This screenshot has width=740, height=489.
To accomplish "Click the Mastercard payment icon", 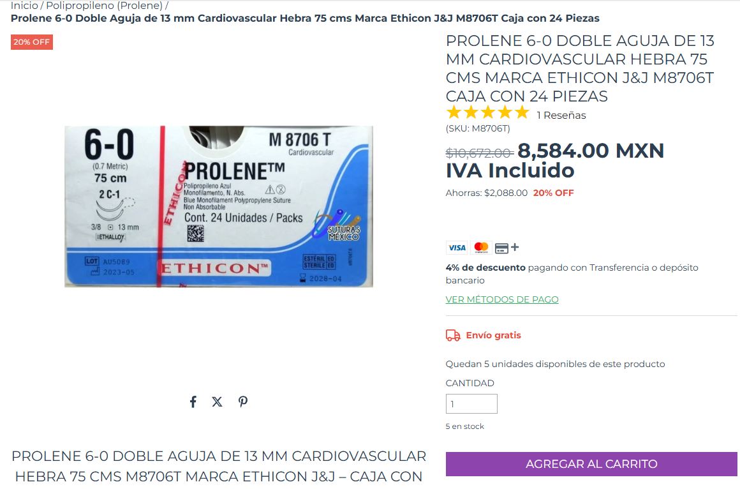I will coord(481,248).
